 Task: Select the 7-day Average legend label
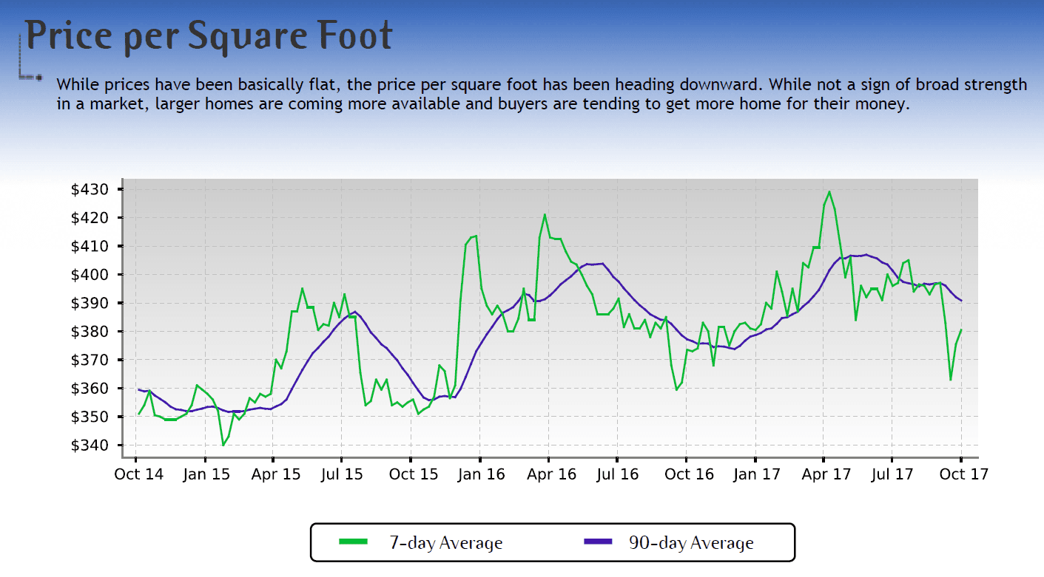[445, 543]
